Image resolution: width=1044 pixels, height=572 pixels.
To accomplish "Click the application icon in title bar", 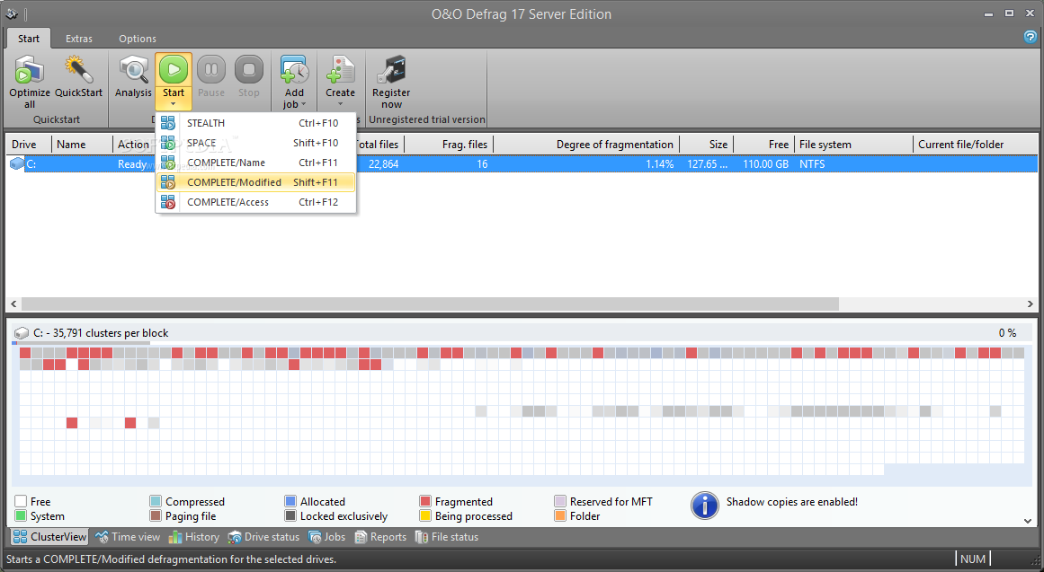I will coord(12,14).
